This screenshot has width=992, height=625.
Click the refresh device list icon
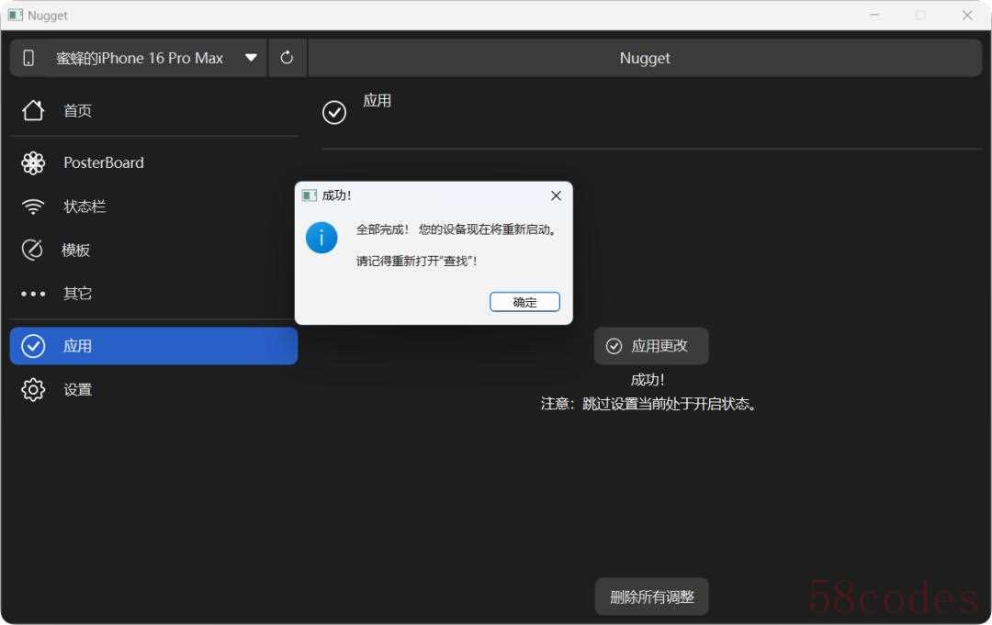coord(287,58)
